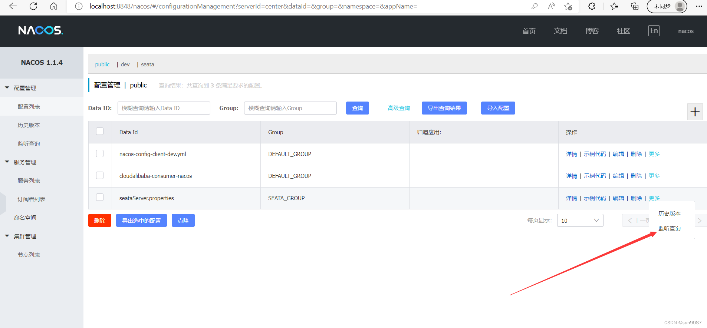Open 博客 in the top navigation
Viewport: 707px width, 328px height.
point(592,31)
